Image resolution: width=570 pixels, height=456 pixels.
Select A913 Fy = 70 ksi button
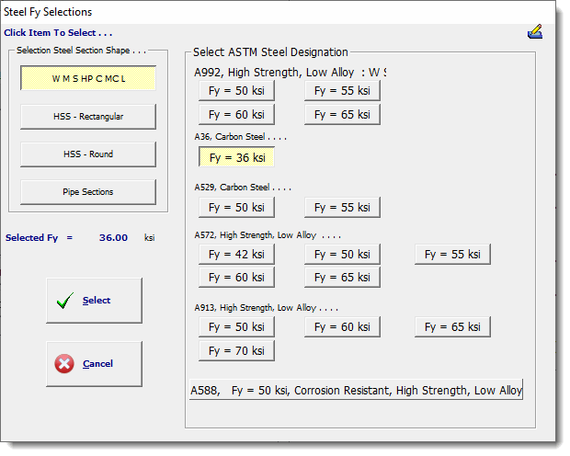(x=236, y=350)
